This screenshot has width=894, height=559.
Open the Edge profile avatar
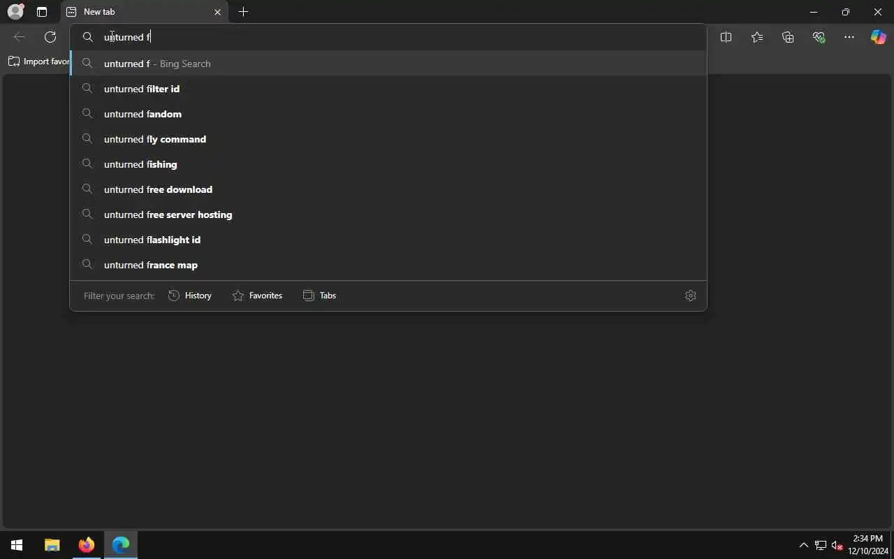pyautogui.click(x=15, y=12)
